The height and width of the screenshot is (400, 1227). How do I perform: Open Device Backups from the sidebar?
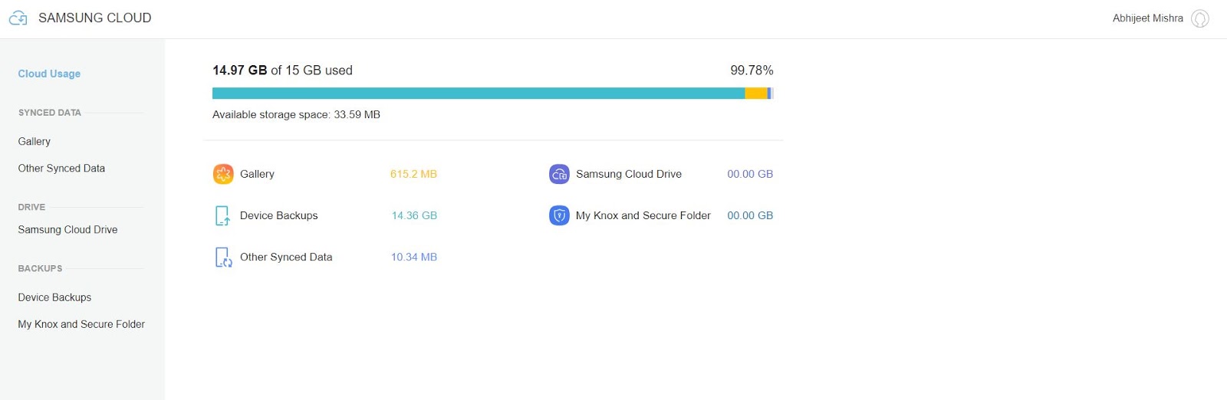pos(54,297)
